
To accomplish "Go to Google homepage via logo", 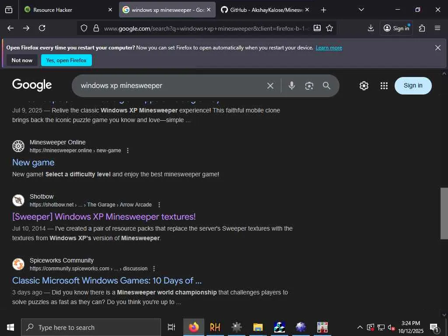I will pyautogui.click(x=32, y=85).
